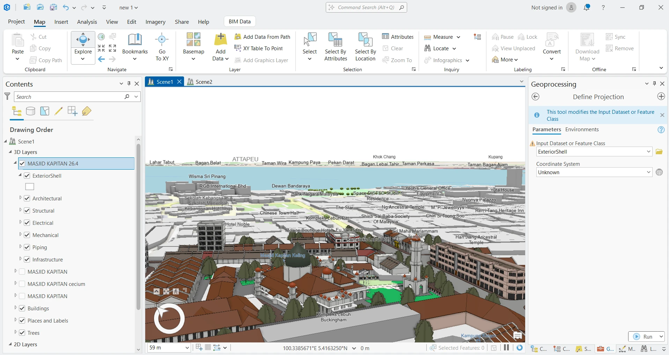Open the Attributes pane
This screenshot has height=355, width=669.
(x=398, y=37)
